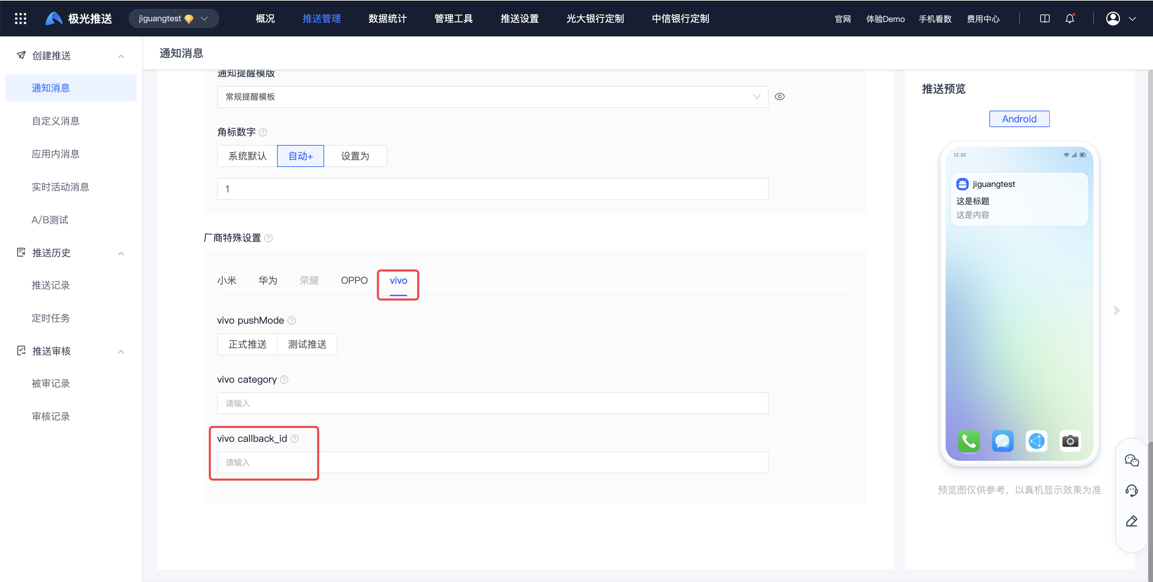1153x582 pixels.
Task: Open the app grid menu icon
Action: (21, 18)
